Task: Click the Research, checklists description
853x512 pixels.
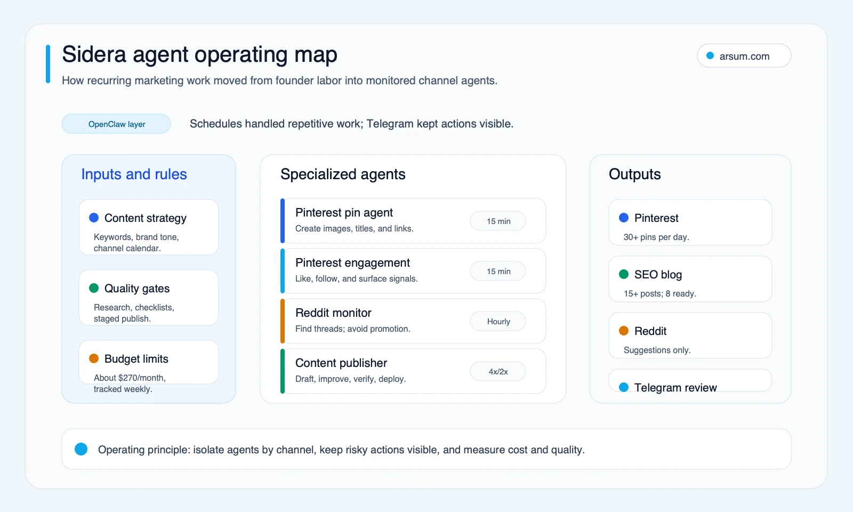Action: click(134, 313)
